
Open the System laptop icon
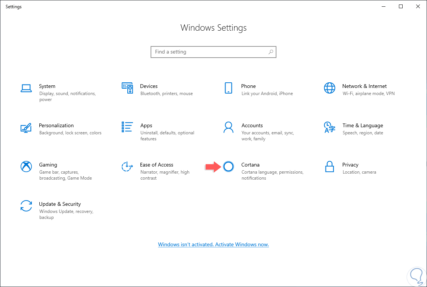26,88
